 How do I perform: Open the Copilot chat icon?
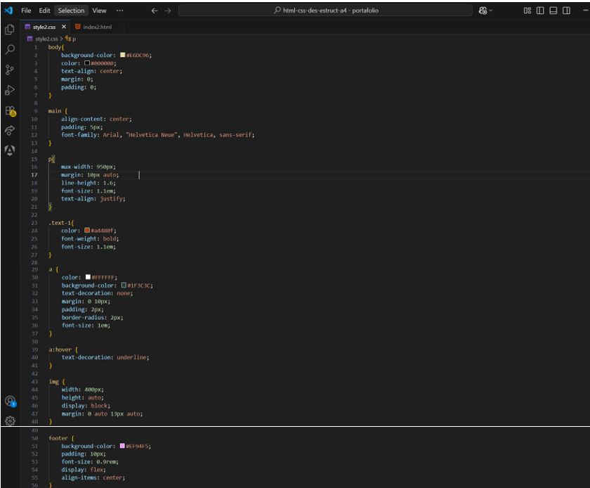pos(483,11)
